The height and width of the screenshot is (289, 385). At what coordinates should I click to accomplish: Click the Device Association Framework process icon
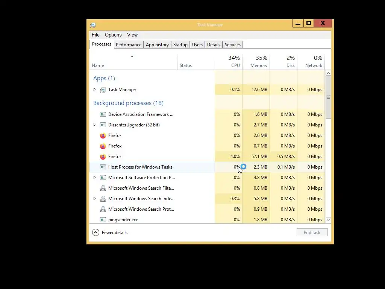(x=103, y=114)
